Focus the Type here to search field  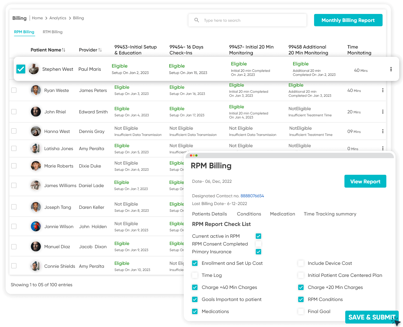253,20
